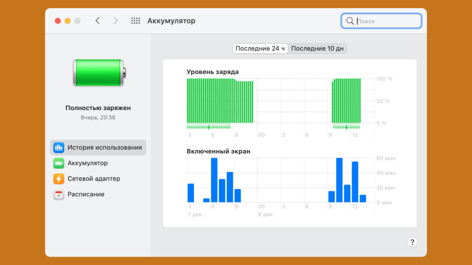This screenshot has width=472, height=265.
Task: Click the charging bolt under 8 дек. chart
Action: [x=347, y=127]
